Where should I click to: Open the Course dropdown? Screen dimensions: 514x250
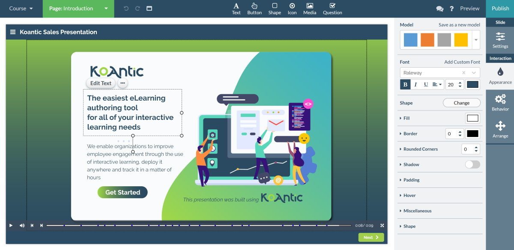click(21, 9)
